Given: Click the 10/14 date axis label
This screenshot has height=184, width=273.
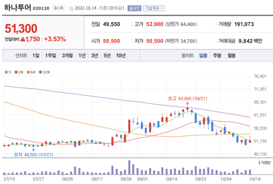Looking at the screenshot, I should (x=255, y=179).
